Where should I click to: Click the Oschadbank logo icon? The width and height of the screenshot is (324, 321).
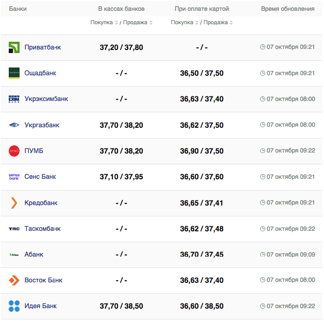(x=14, y=73)
